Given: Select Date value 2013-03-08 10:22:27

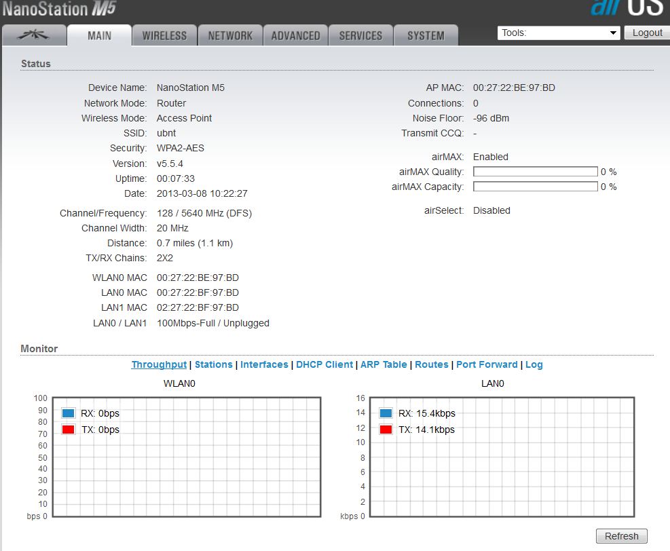Looking at the screenshot, I should click(202, 193).
